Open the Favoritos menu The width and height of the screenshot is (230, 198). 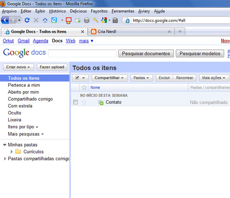coord(99,11)
